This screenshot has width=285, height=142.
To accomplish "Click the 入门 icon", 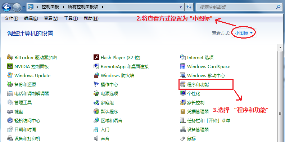I will pyautogui.click(x=96, y=130).
